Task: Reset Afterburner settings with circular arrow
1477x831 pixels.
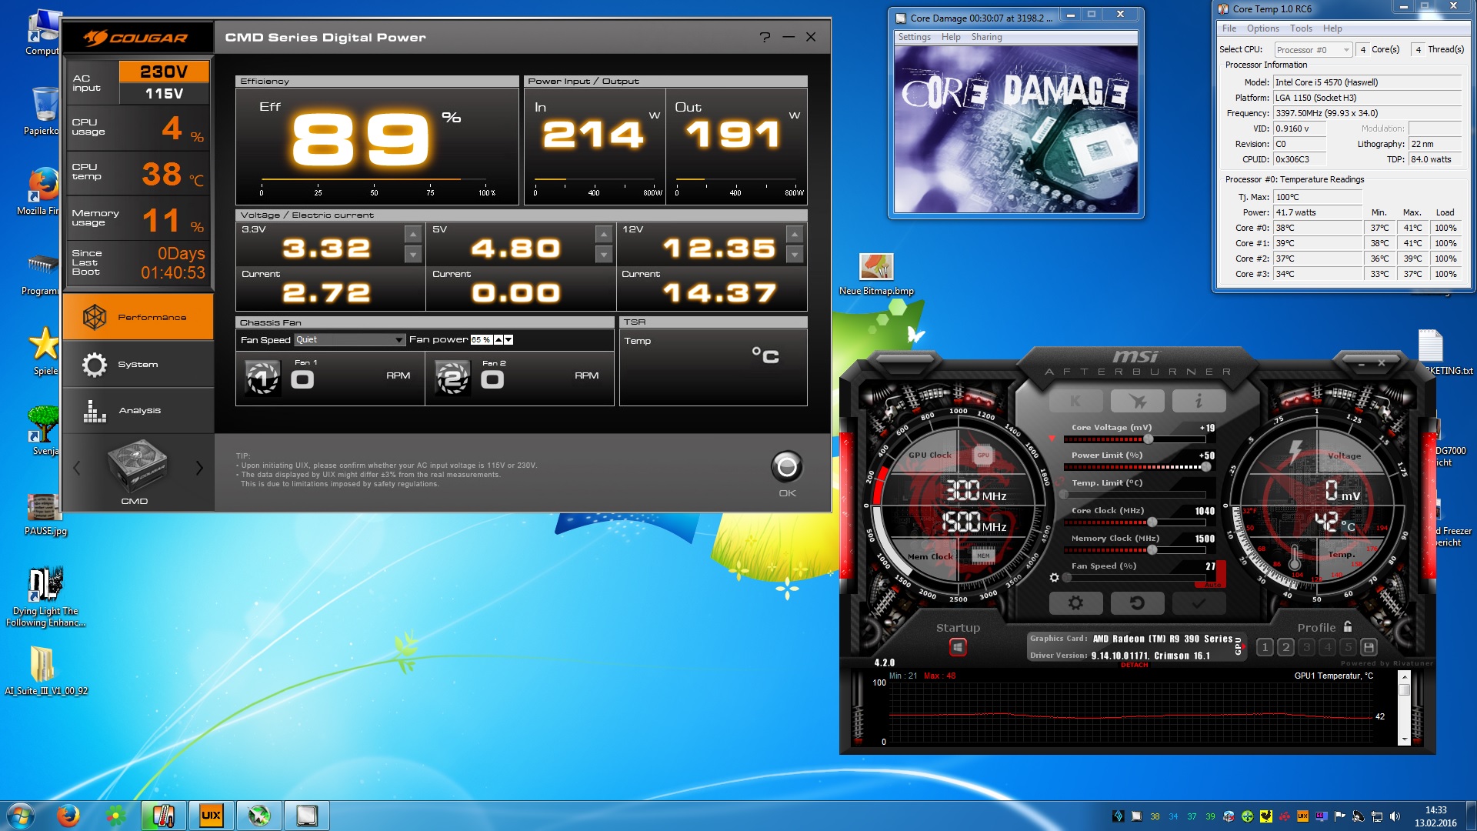Action: (1137, 603)
